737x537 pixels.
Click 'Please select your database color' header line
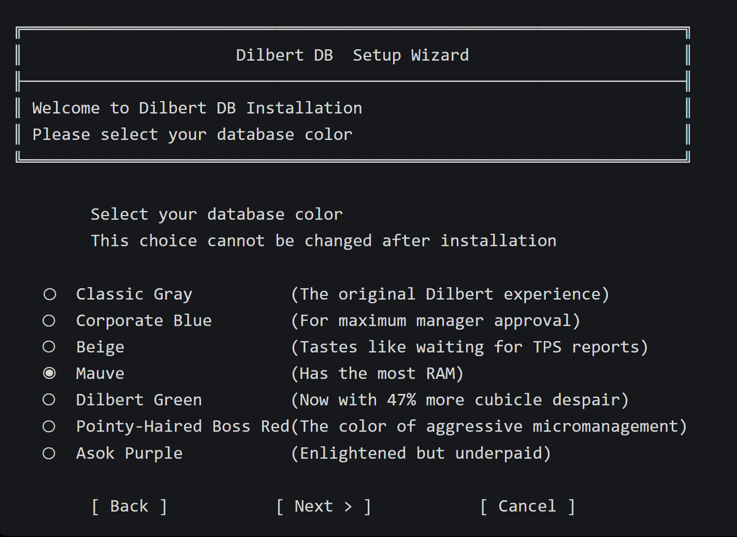tap(192, 135)
